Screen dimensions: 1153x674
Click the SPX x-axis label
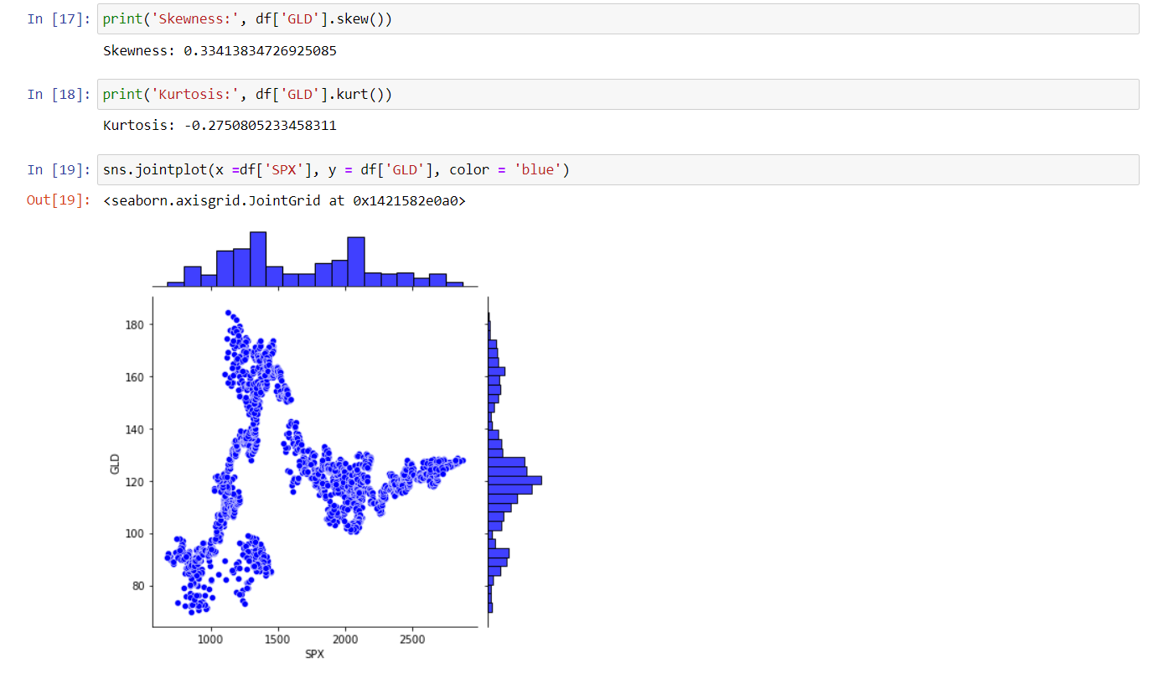314,654
